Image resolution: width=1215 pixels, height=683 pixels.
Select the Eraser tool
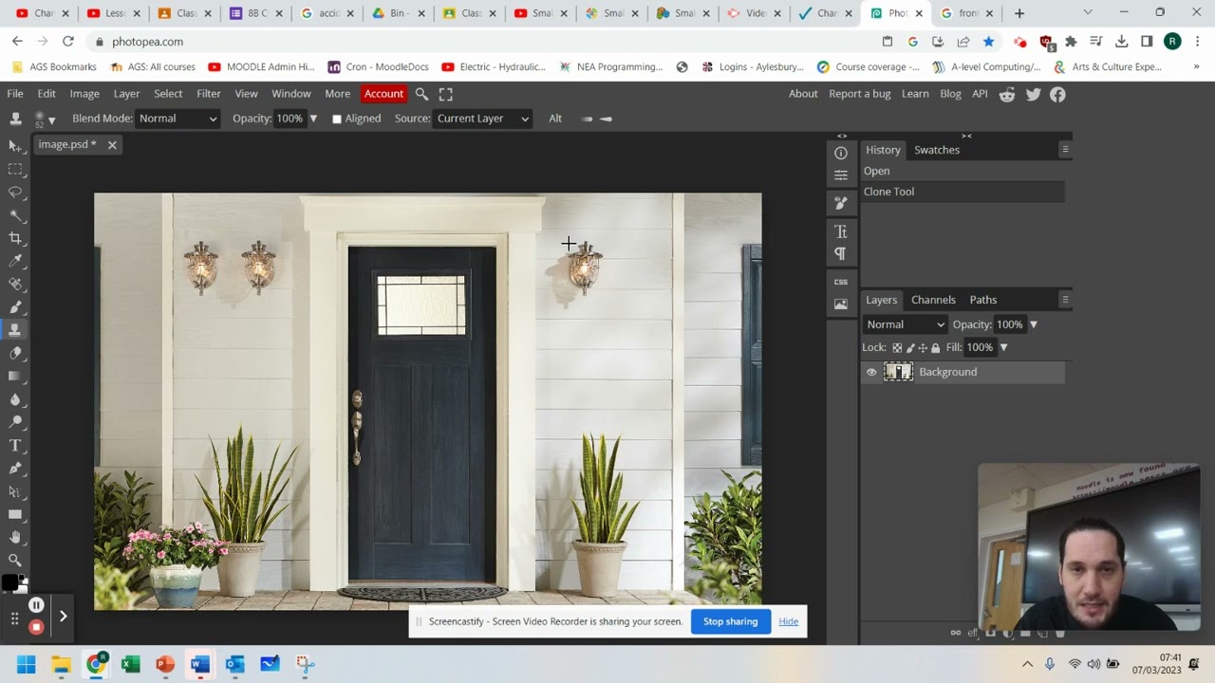click(x=15, y=353)
